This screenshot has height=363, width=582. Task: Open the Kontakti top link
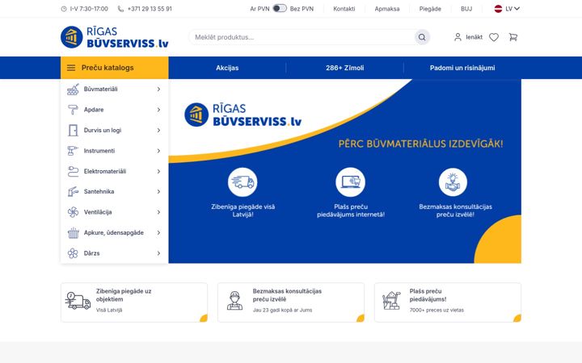click(x=344, y=9)
